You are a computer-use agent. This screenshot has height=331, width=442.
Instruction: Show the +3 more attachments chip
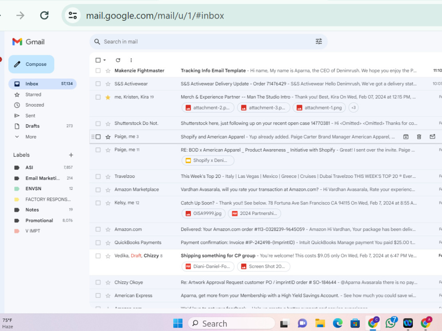[x=354, y=108]
